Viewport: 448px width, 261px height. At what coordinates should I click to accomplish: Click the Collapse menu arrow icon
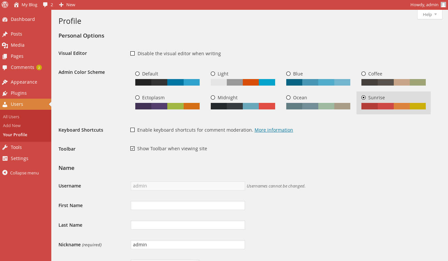coord(5,172)
